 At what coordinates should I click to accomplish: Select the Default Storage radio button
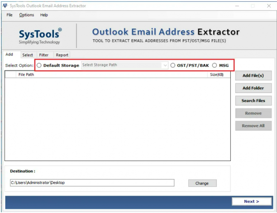click(39, 65)
